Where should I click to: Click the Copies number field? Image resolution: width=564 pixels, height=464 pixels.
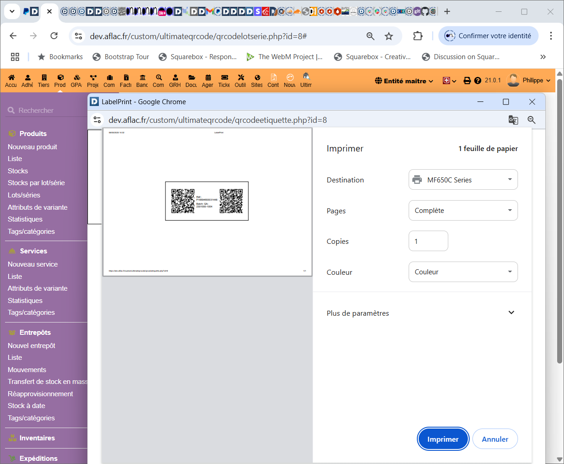pyautogui.click(x=428, y=241)
